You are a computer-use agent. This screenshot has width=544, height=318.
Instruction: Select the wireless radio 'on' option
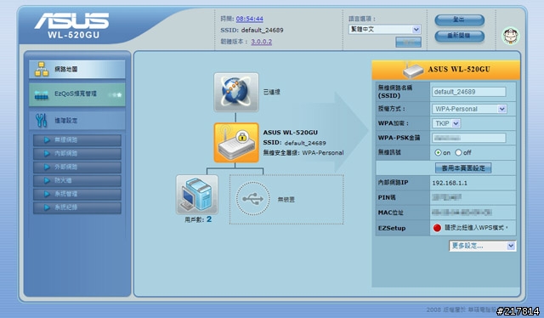point(438,152)
